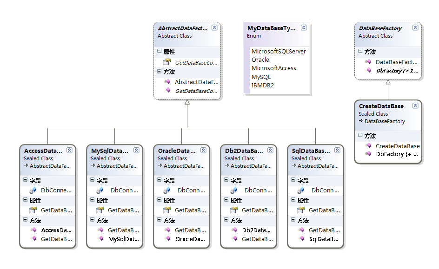Viewport: 439px width, 269px height.
Task: Click field icon beside _DbConn in OracleData
Action: point(167,190)
